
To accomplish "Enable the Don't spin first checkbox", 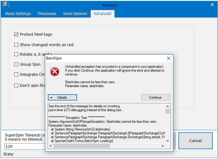I will 16,86.
